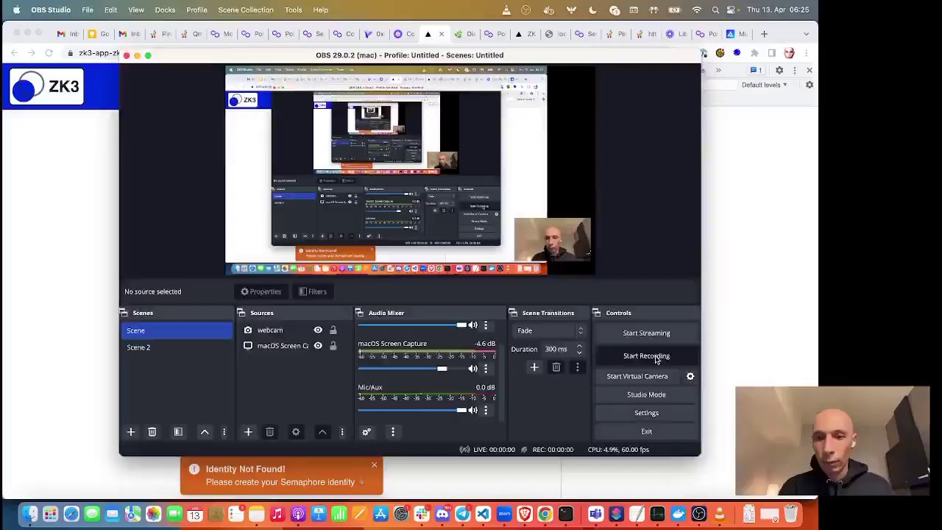942x530 pixels.
Task: Open scene filters in Scenes toolbar
Action: [178, 432]
